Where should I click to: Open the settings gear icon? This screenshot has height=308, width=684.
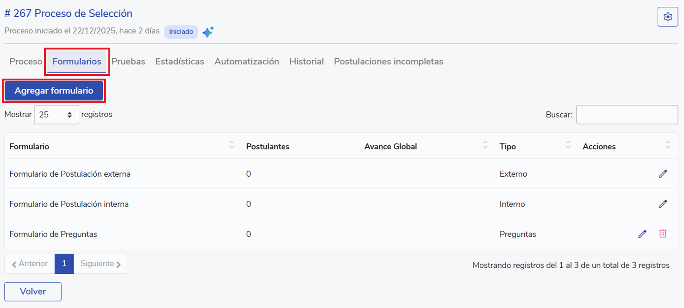[x=667, y=17]
